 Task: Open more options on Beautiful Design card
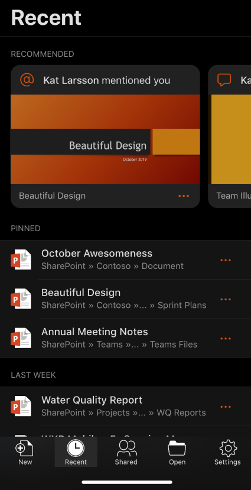[x=184, y=196]
